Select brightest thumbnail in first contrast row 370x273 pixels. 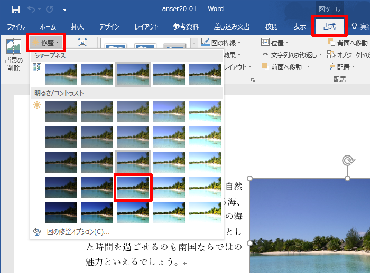[x=205, y=112]
